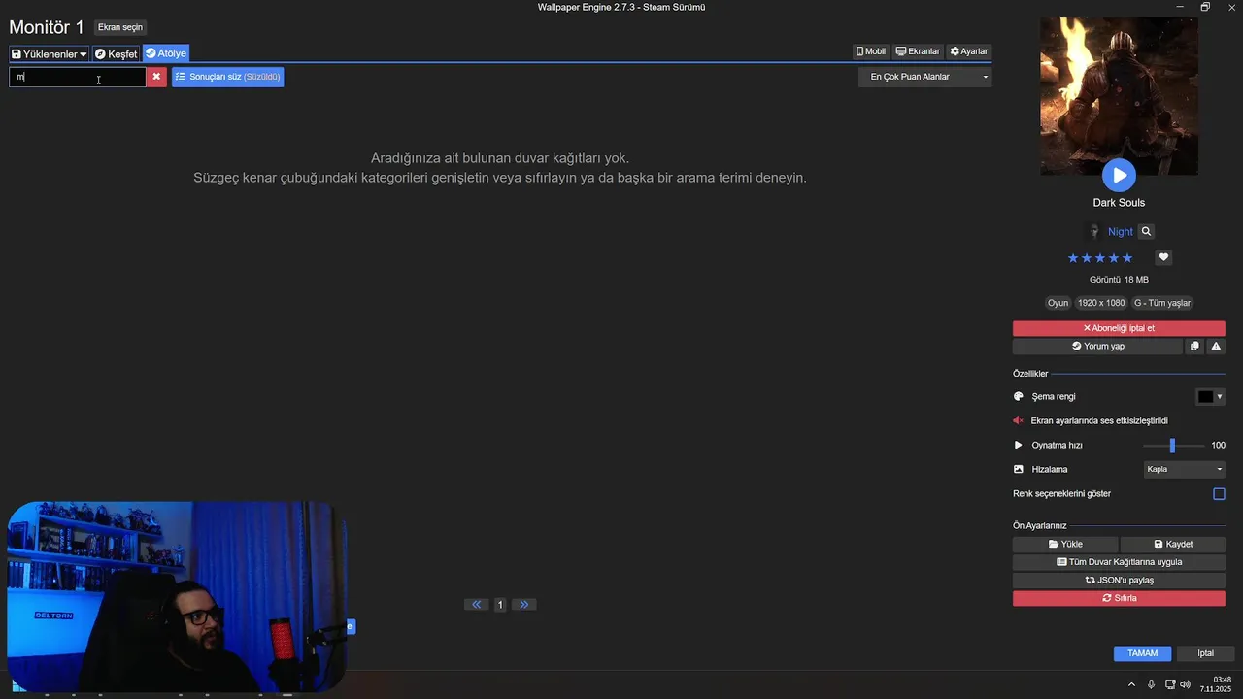Click JSON'u paylaş button
Image resolution: width=1243 pixels, height=699 pixels.
pos(1119,581)
